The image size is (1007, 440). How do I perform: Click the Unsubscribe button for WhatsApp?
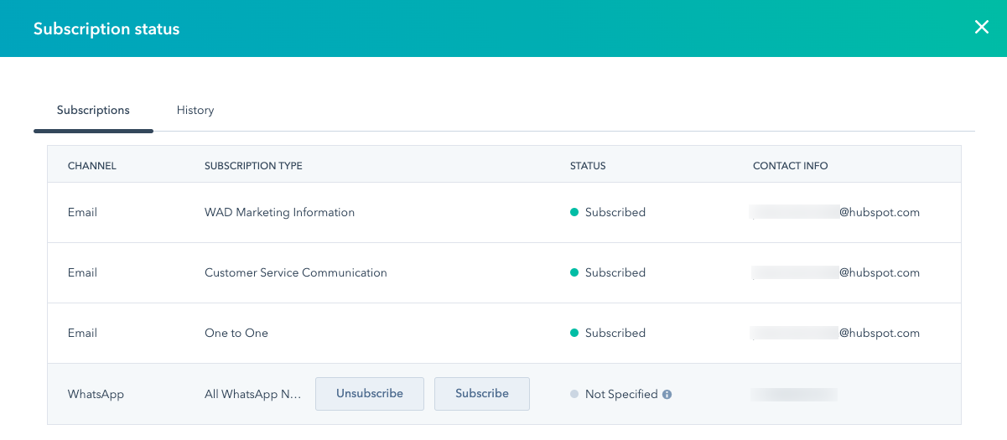[370, 394]
